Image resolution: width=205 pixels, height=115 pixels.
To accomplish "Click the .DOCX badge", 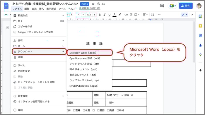I will (84, 4).
